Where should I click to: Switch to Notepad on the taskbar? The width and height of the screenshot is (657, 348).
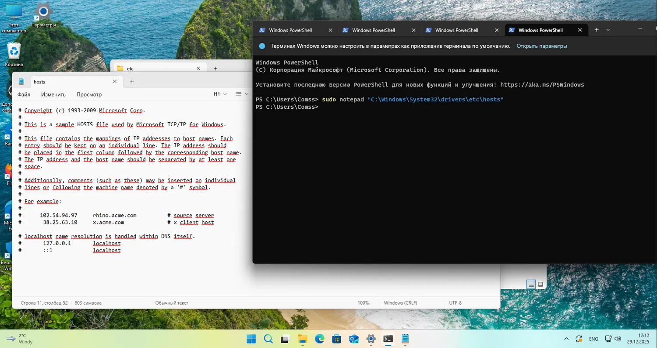pos(405,339)
